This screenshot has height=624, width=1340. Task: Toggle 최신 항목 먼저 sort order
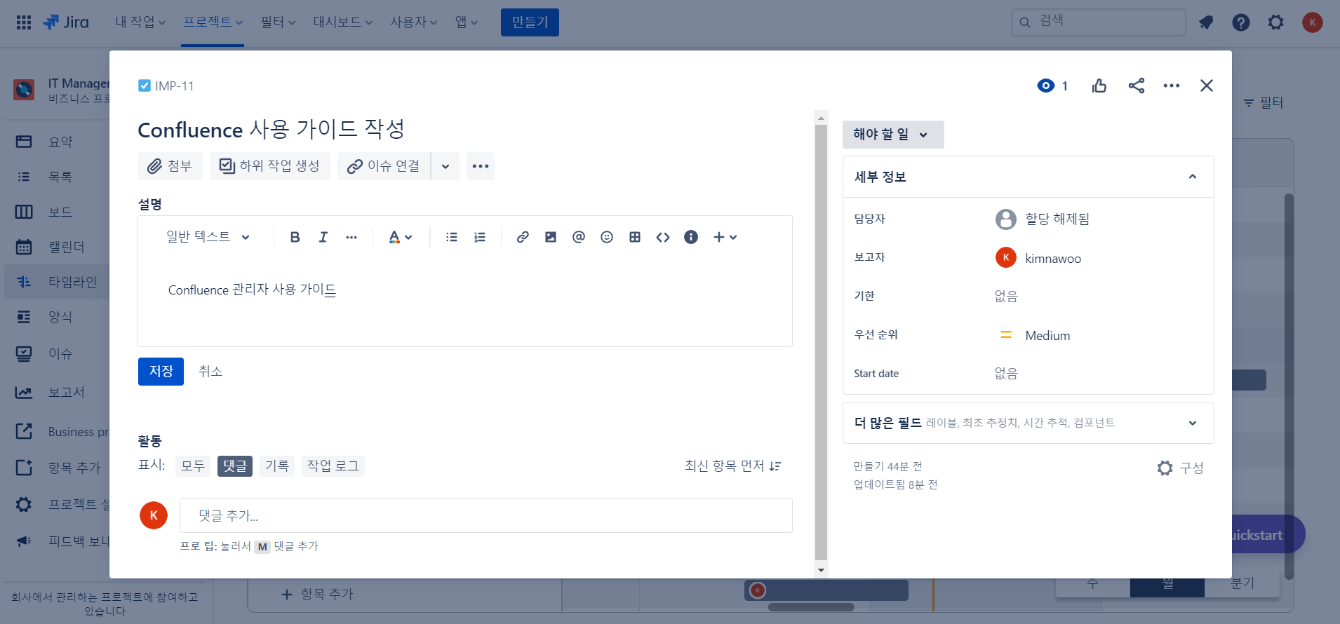(733, 466)
